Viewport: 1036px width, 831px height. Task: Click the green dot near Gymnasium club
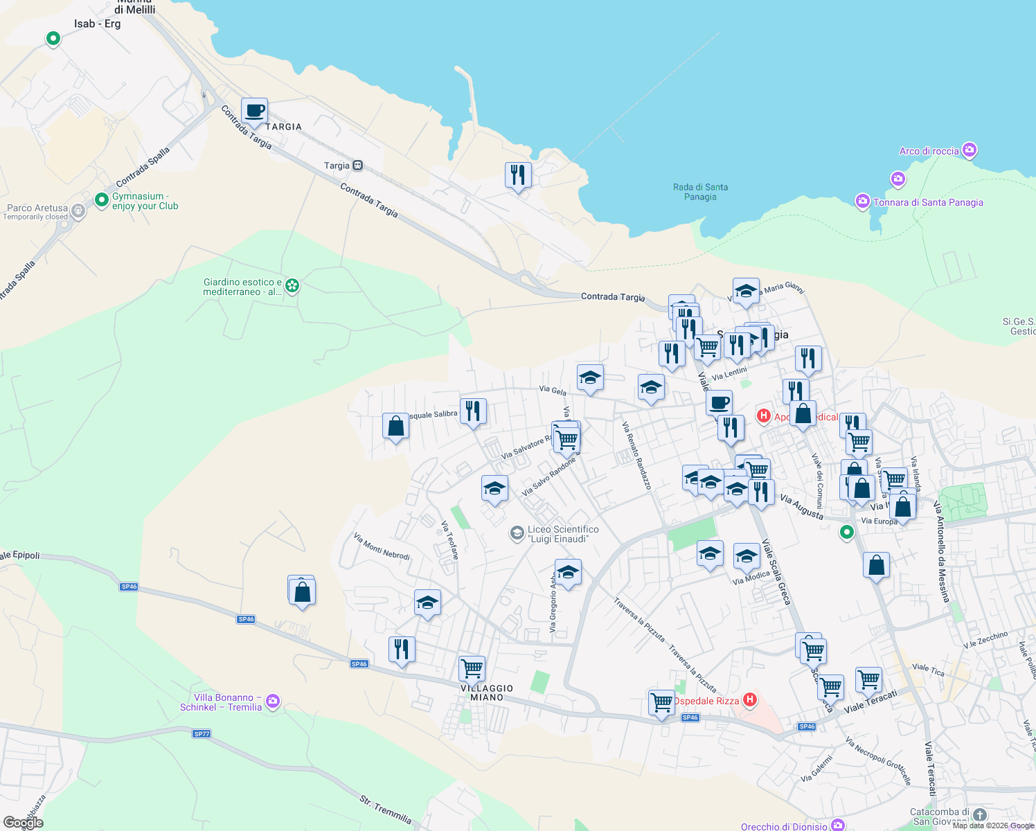[x=101, y=199]
